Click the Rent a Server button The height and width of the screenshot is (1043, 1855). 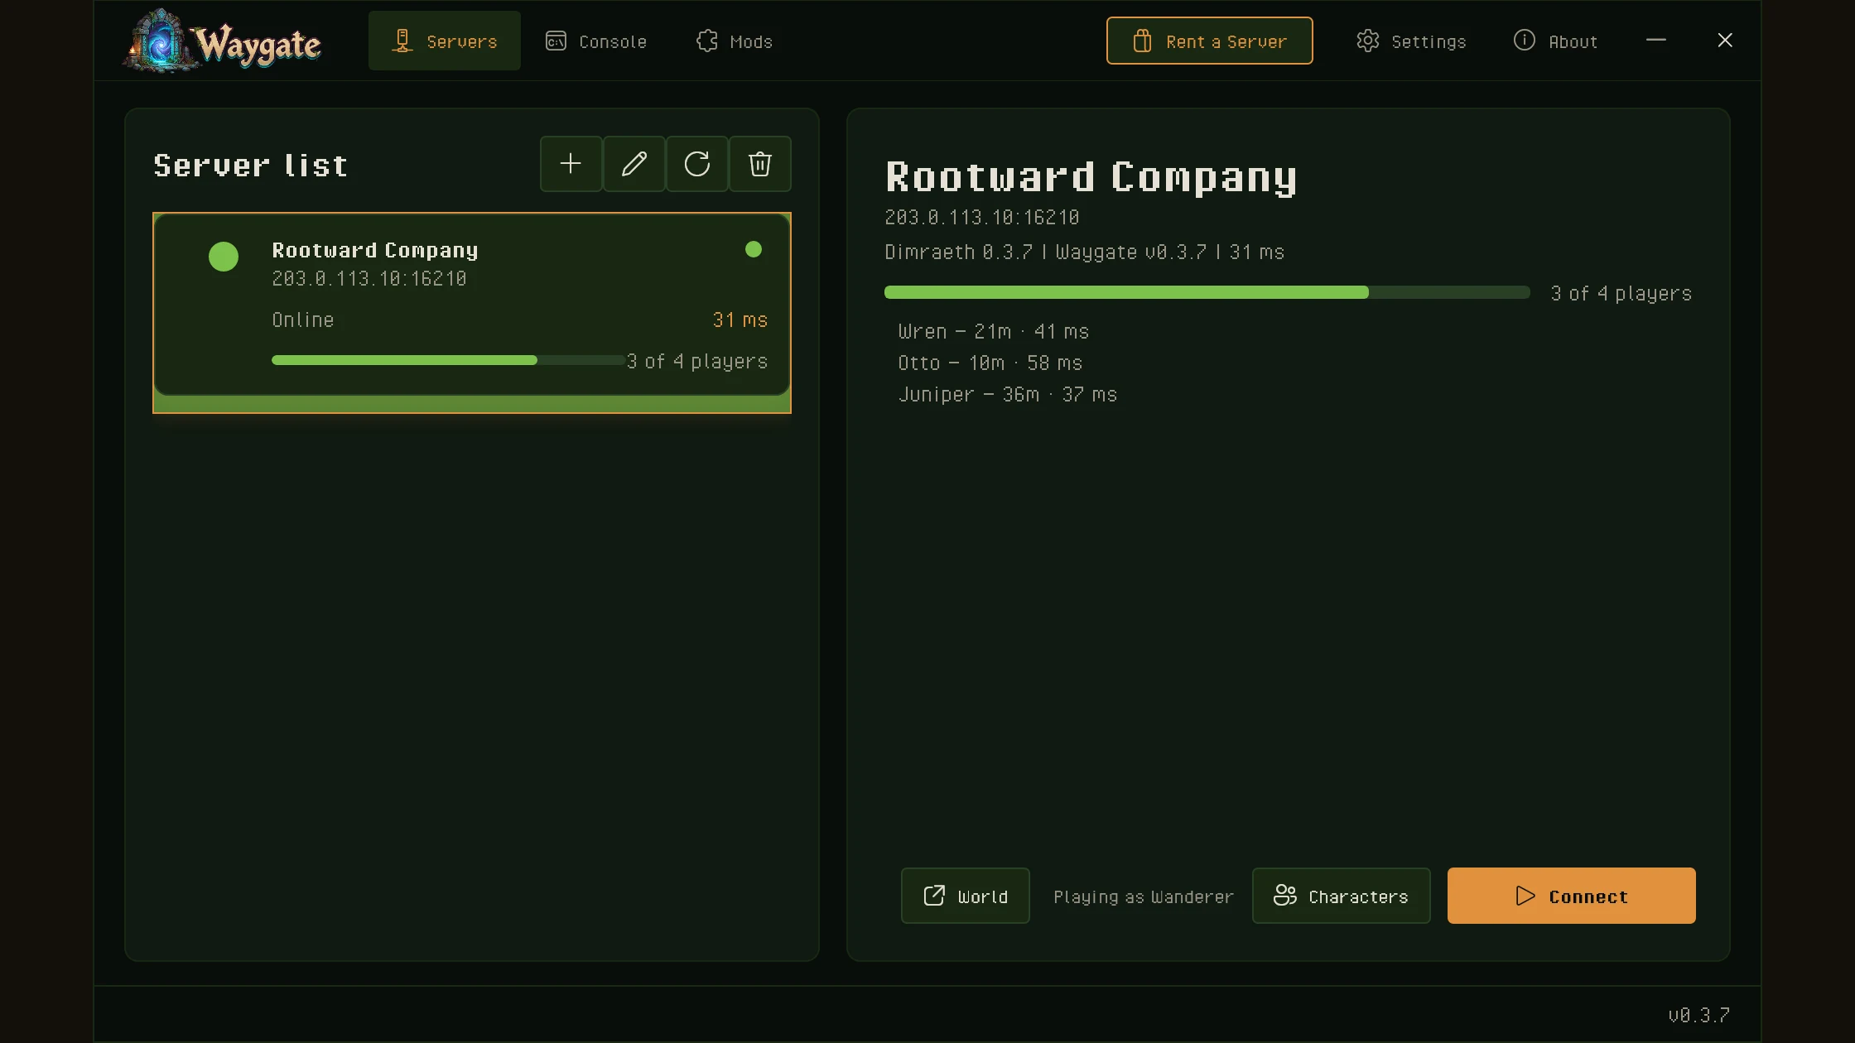coord(1209,41)
